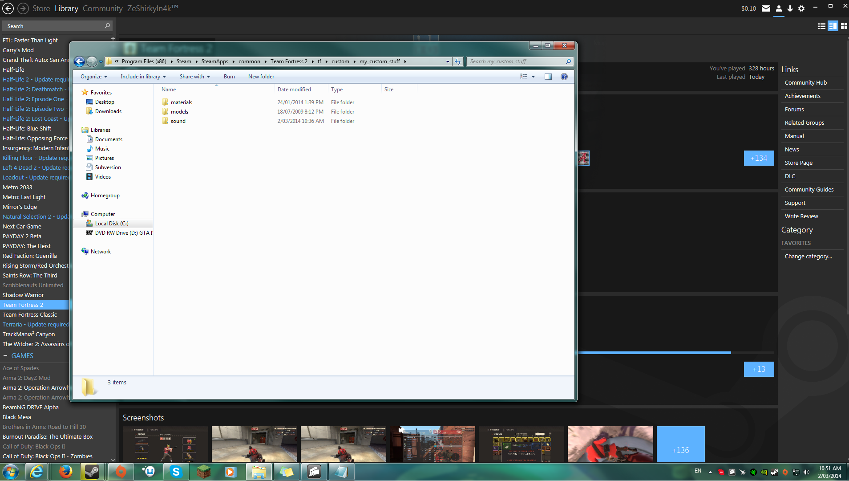The width and height of the screenshot is (849, 481).
Task: Click Change category link
Action: (808, 257)
